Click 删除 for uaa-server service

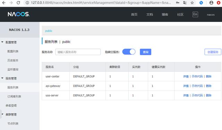pos(208,95)
